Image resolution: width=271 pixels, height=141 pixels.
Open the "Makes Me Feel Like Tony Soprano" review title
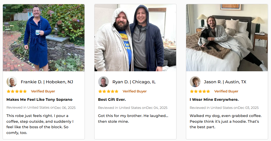39,99
